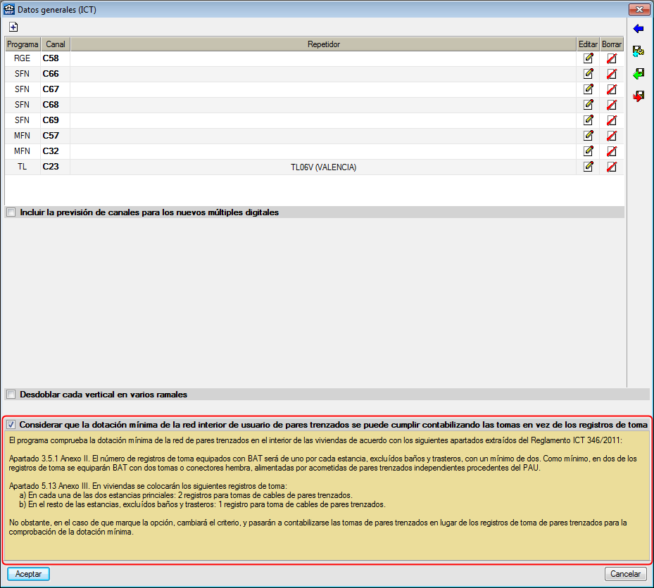654x588 pixels.
Task: Check Desdoblar cada vertical en varios ramales
Action: click(11, 395)
